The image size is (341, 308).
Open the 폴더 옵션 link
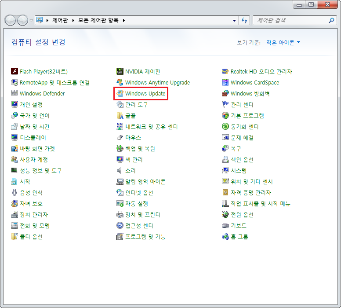31,237
